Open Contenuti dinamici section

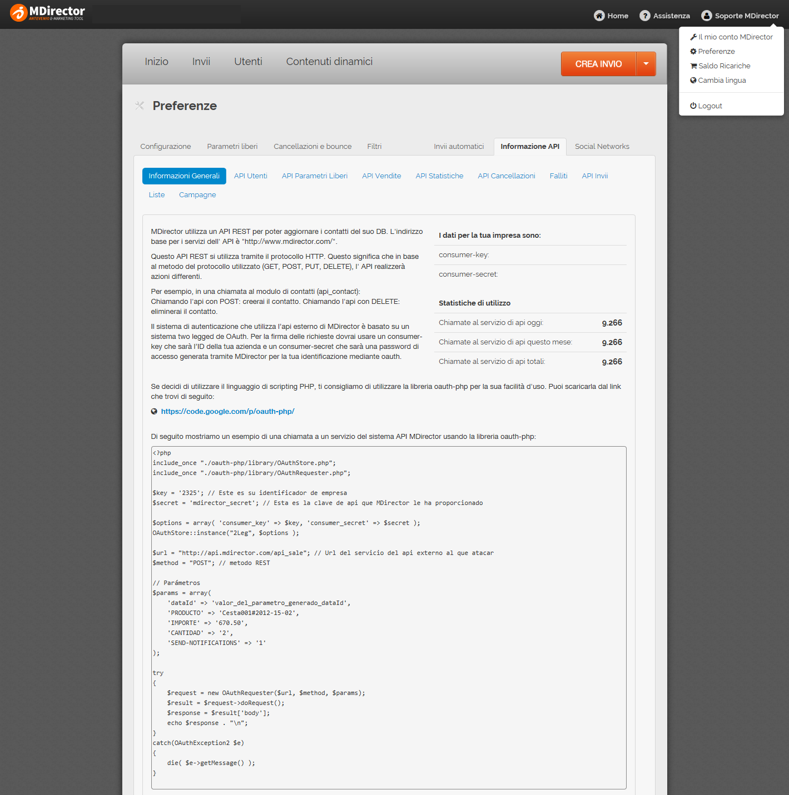pyautogui.click(x=329, y=62)
